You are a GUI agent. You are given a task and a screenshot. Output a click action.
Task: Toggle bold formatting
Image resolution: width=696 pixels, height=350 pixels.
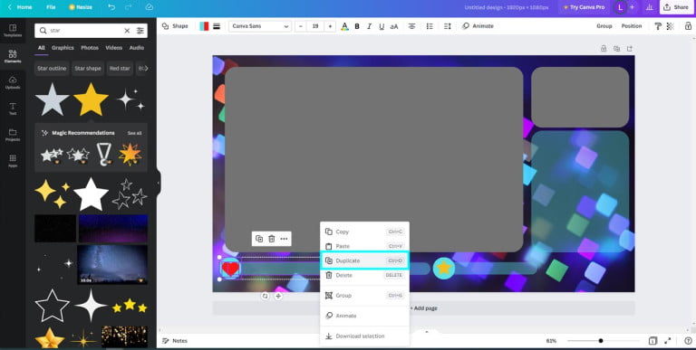[x=357, y=26]
